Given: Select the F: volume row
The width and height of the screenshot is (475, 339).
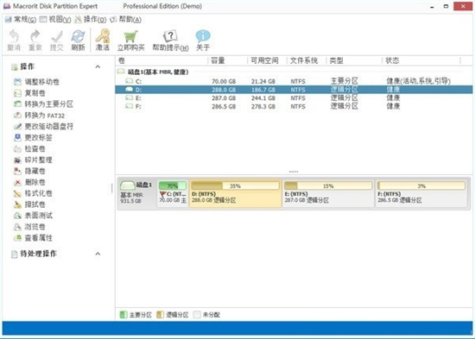Looking at the screenshot, I should 294,106.
